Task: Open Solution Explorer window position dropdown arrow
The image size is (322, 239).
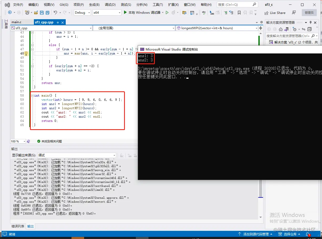Action: tap(306, 22)
